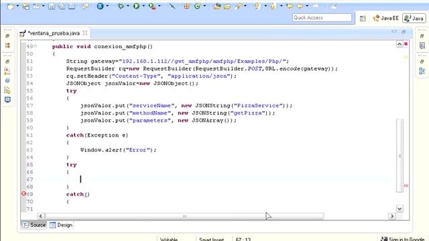Click the vertical scrollbar up arrow
The height and width of the screenshot is (241, 429).
click(x=400, y=45)
